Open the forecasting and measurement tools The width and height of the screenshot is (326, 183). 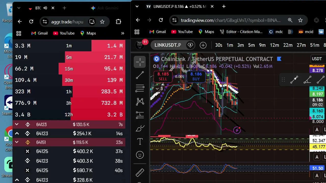point(140,115)
